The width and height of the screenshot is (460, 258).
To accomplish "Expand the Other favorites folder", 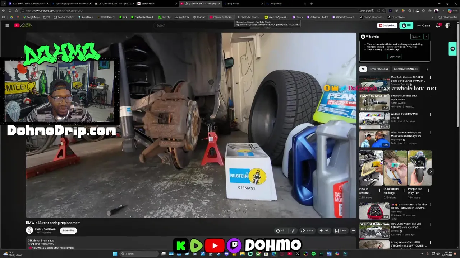I will (448, 17).
